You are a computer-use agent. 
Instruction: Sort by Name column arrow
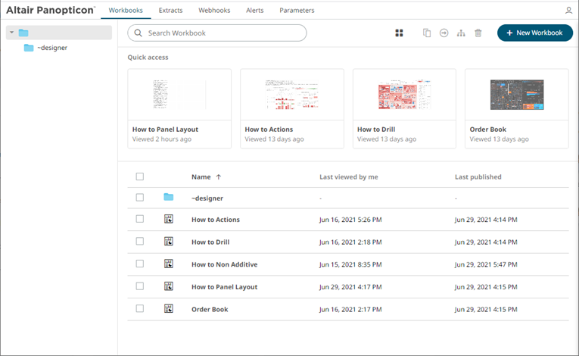(219, 177)
